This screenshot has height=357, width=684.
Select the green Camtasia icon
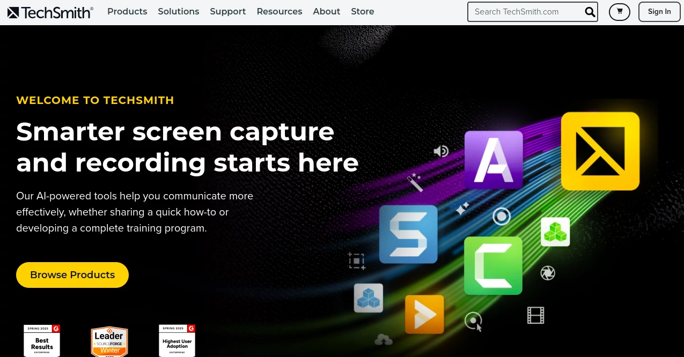493,265
